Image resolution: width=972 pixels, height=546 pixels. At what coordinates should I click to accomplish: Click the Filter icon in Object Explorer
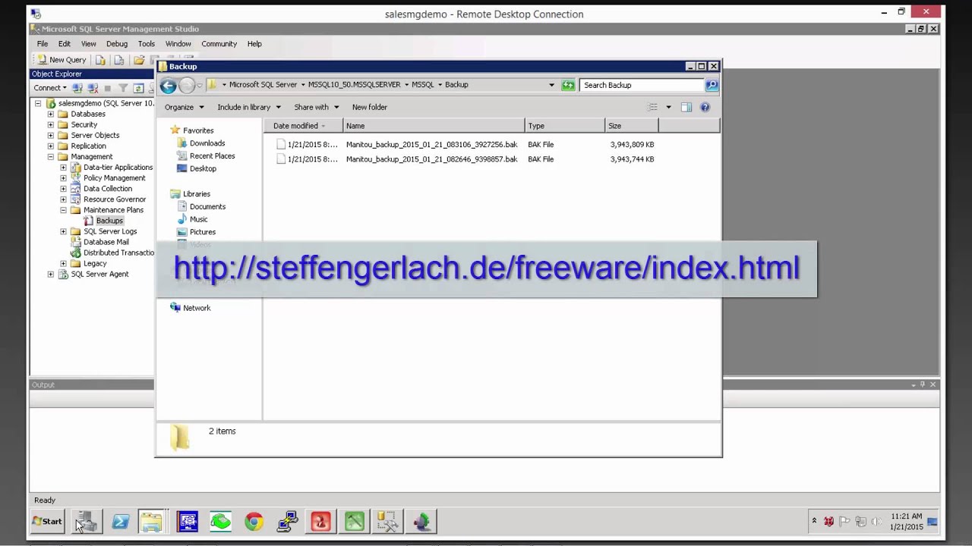(x=121, y=88)
